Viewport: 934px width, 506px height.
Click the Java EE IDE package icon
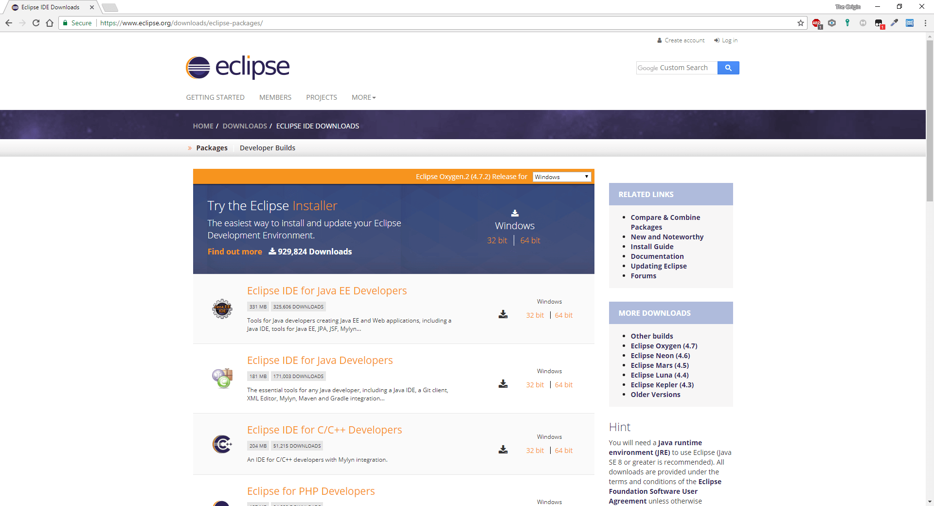(x=222, y=309)
